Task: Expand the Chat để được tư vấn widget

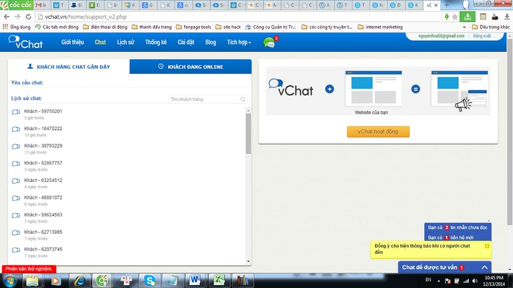Action: tap(445, 267)
